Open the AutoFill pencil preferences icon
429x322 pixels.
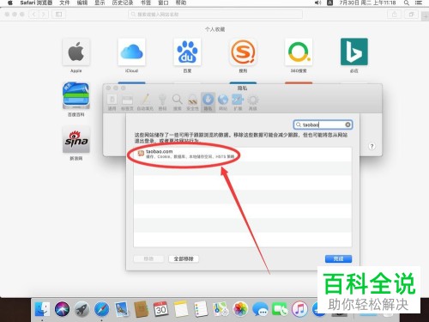click(145, 102)
